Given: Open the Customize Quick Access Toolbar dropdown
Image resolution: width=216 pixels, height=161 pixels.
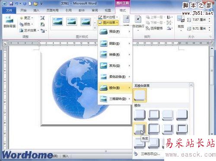Looking at the screenshot, I should point(41,4).
